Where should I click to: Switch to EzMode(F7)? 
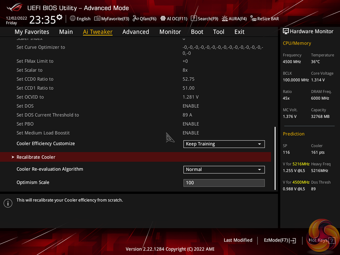click(x=280, y=240)
